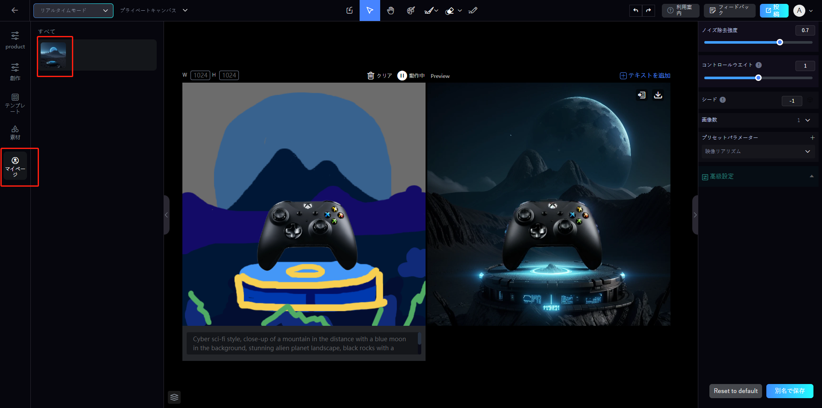Select the arrow selection tool

tap(370, 11)
